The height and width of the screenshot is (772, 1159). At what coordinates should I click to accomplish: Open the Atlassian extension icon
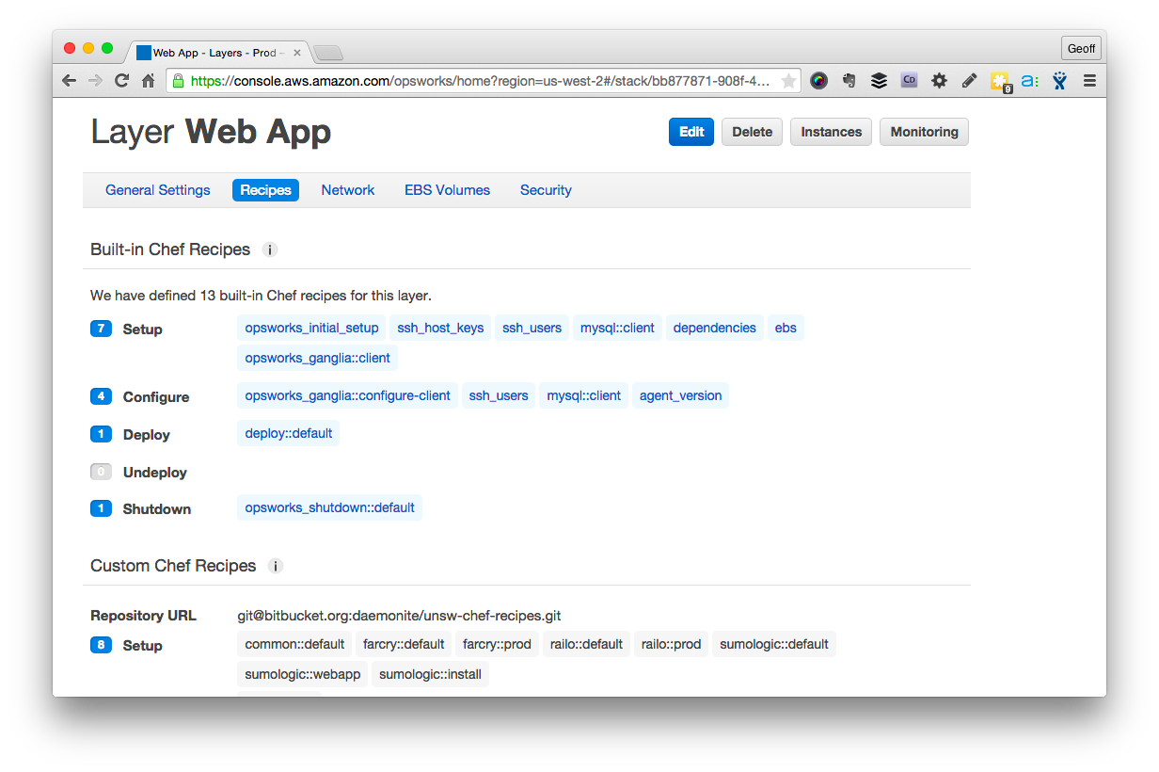coord(1060,81)
